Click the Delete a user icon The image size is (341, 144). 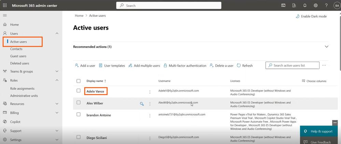(212, 65)
